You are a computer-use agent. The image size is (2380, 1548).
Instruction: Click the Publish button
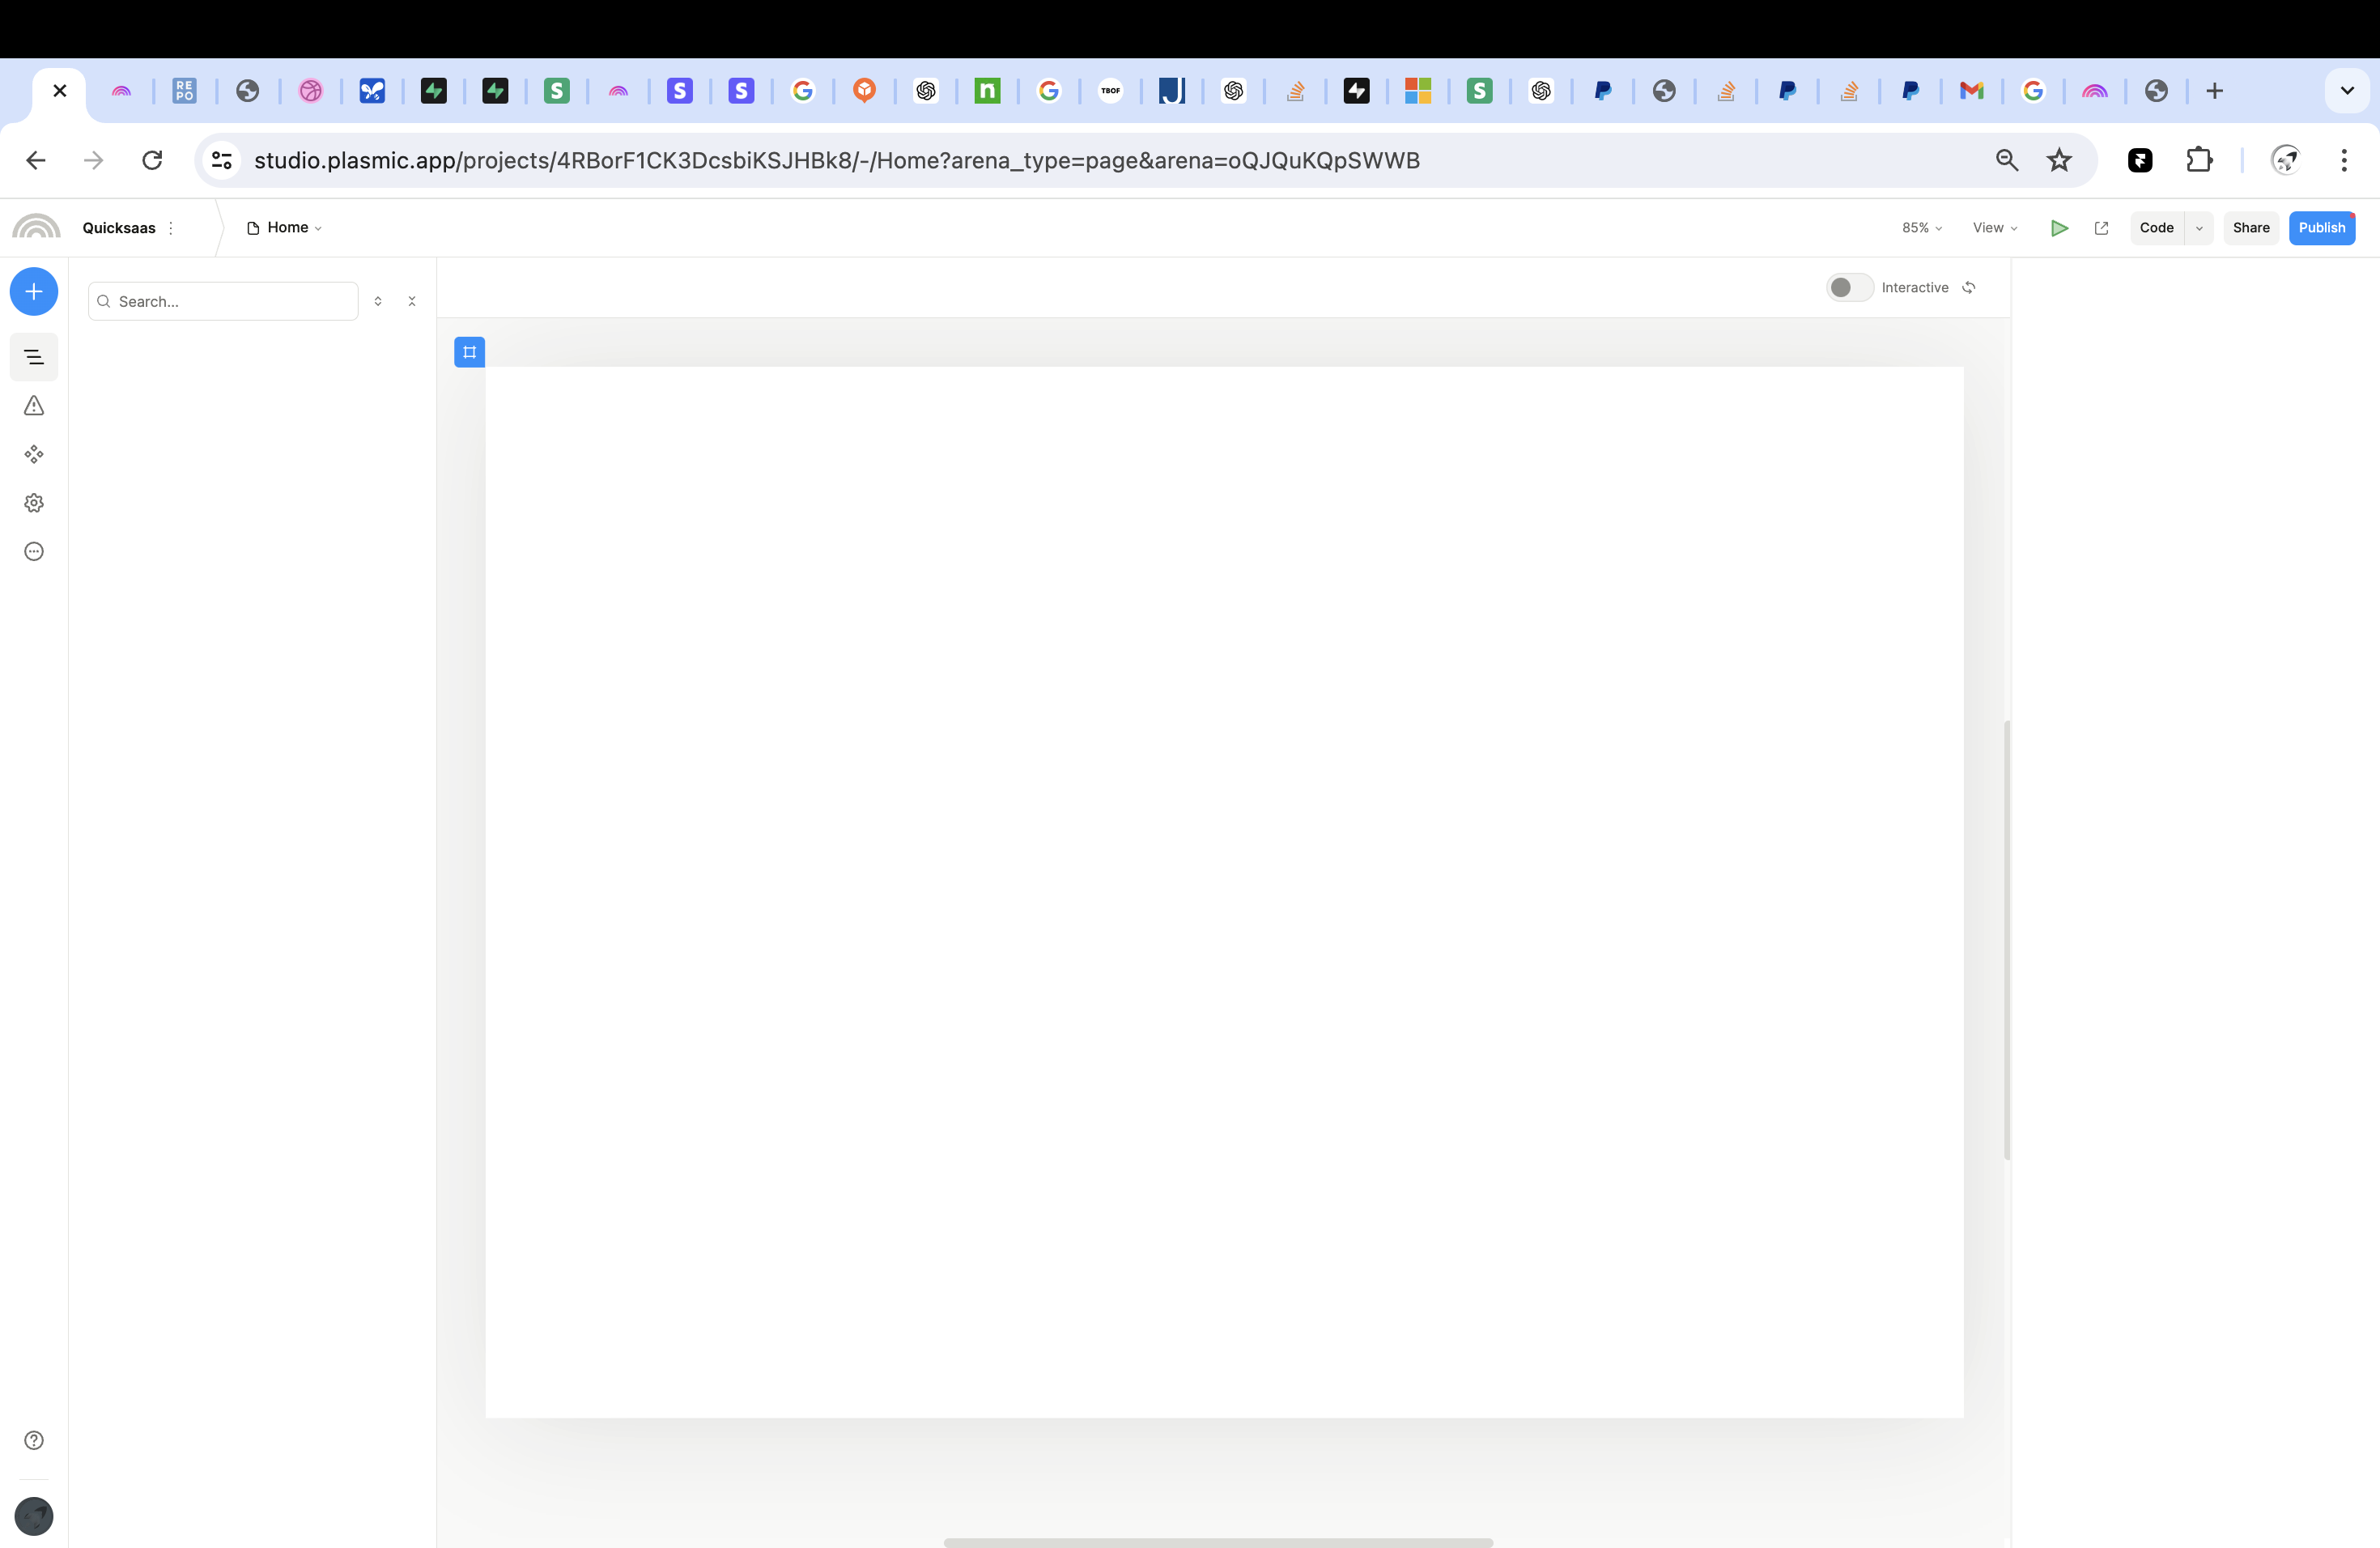coord(2321,228)
